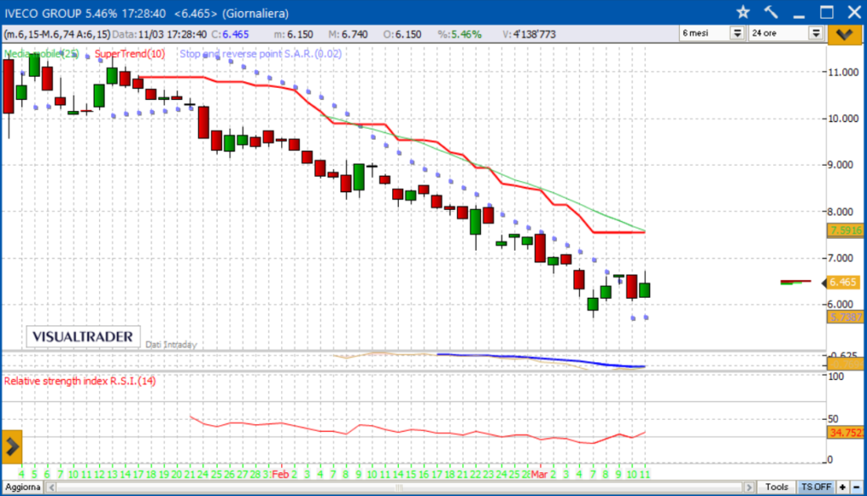
Task: Click the Relative strength index R.S.I.(14) label
Action: [80, 381]
